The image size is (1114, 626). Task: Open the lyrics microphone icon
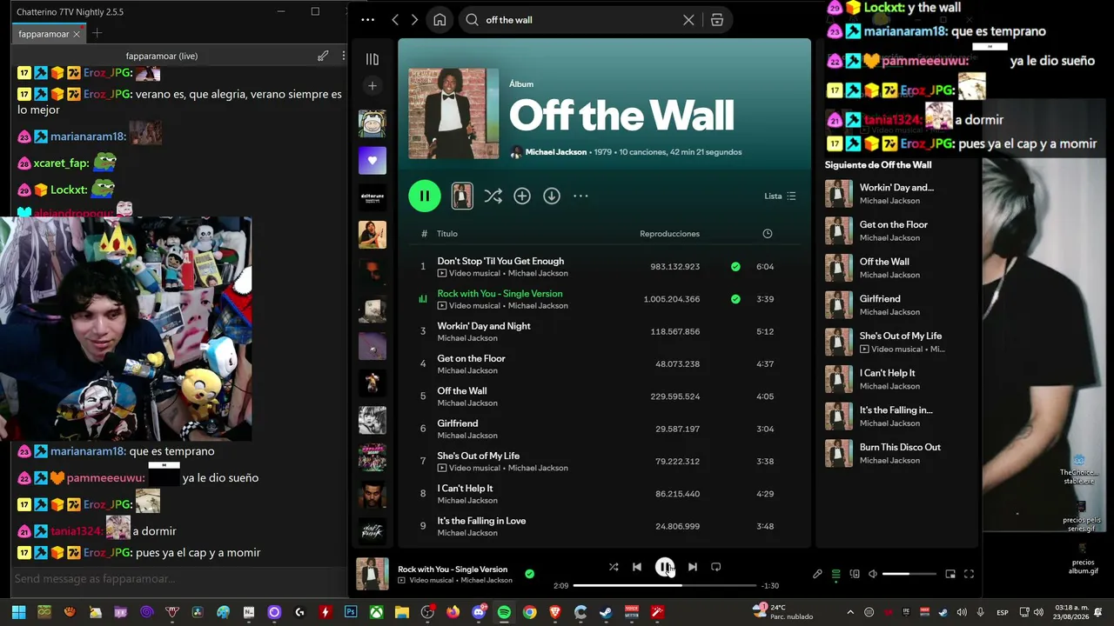(x=817, y=574)
